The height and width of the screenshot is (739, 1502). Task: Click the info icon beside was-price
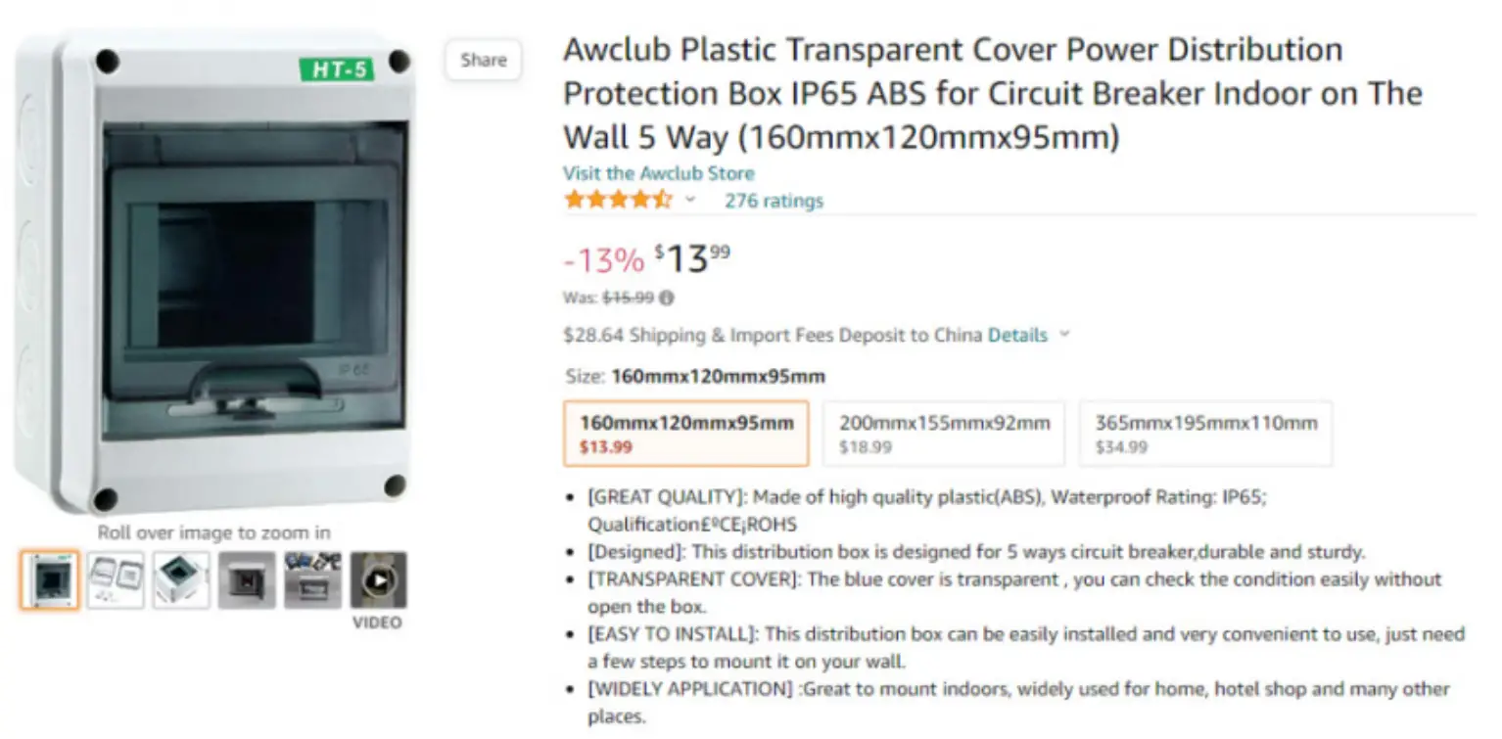point(667,298)
